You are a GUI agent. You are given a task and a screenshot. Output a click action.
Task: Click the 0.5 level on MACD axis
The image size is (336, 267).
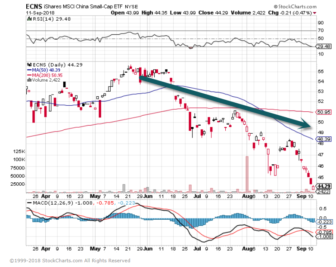[x=322, y=209]
